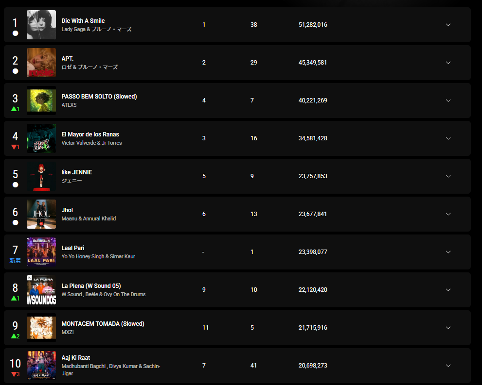
Task: Expand the like JENNIE chart row
Action: pos(448,176)
